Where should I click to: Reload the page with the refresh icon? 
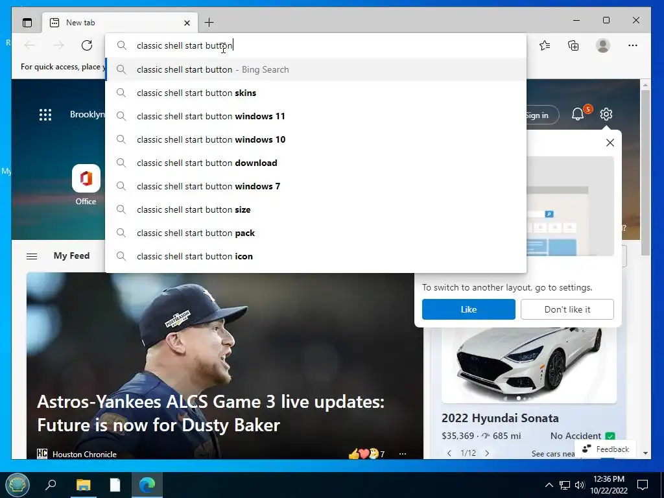tap(87, 45)
